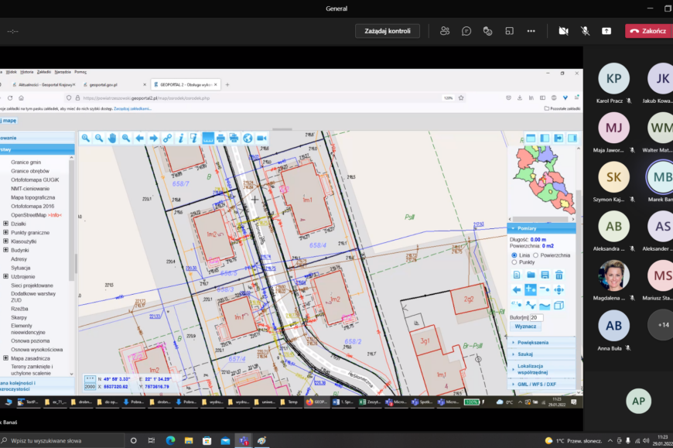Go to next map view arrow

point(153,139)
